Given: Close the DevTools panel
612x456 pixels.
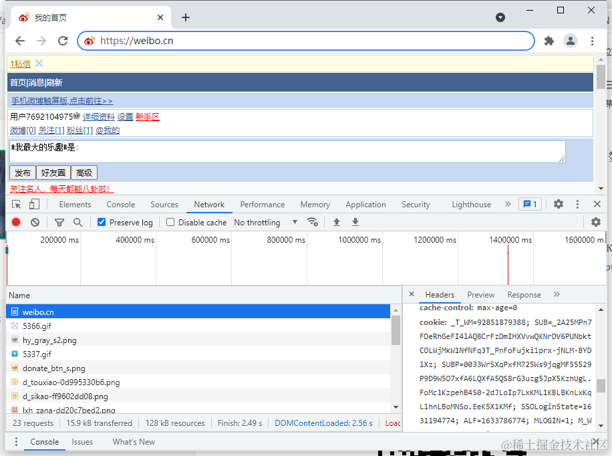Looking at the screenshot, I should [597, 204].
